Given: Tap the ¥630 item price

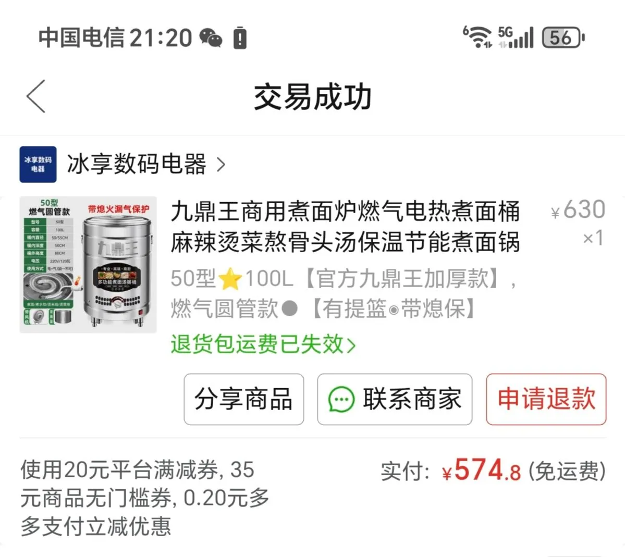Looking at the screenshot, I should [578, 209].
